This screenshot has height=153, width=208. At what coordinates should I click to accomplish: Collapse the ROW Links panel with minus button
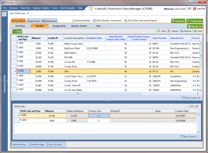(x=187, y=106)
